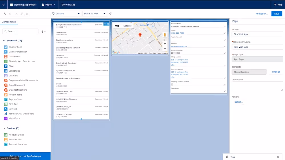Select the Visualforce component icon
Screen dimensions: 285x160
(x=6, y=118)
